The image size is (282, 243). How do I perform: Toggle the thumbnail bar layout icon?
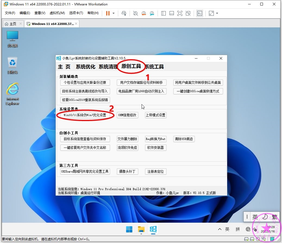pos(172,13)
